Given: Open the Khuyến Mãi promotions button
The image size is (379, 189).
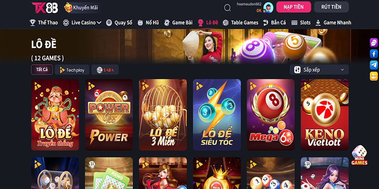Looking at the screenshot, I should 81,8.
